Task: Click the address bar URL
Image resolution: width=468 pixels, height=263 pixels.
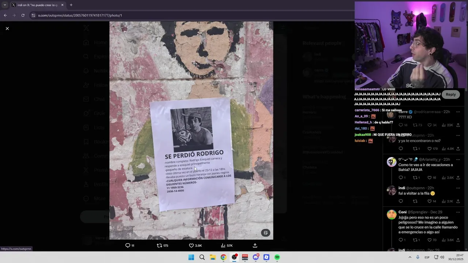Action: tap(80, 15)
